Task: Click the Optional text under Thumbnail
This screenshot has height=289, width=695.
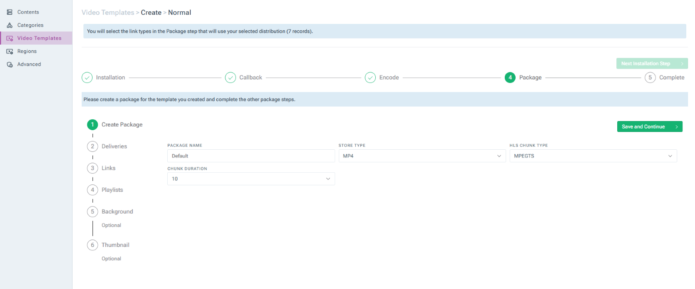Action: (111, 259)
